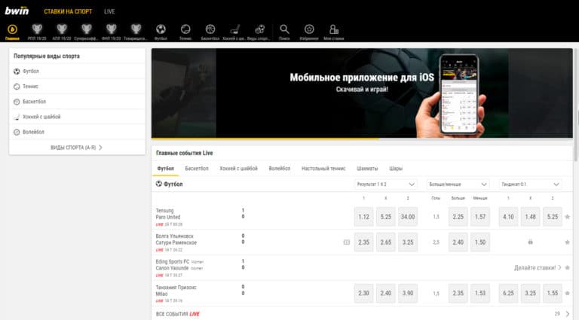Select under odds 1.50 in Волга row
The image size is (579, 320).
coord(480,242)
